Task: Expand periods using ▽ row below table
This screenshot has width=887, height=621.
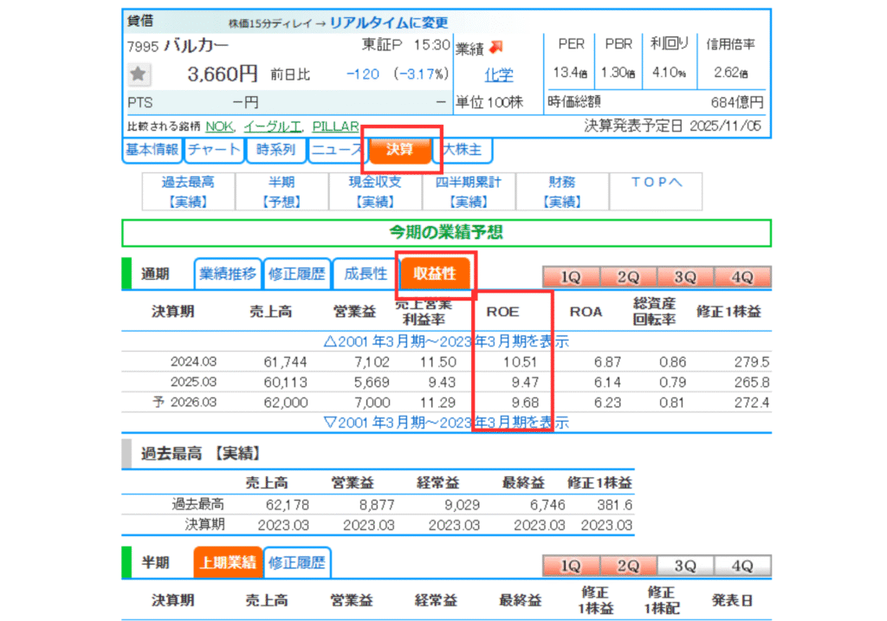Action: click(445, 423)
